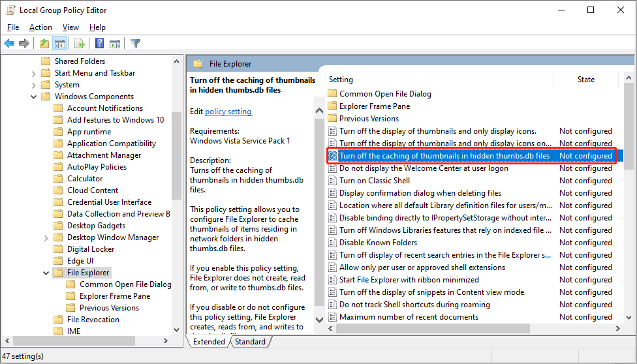
Task: Collapse the Windows Components node
Action: click(34, 97)
